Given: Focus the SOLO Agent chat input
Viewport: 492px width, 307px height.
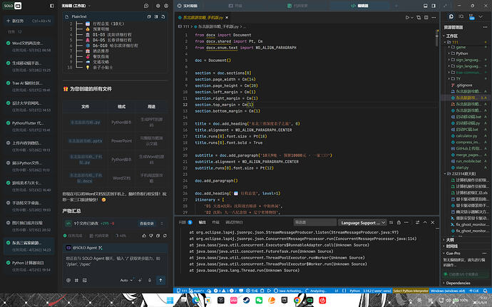Looking at the screenshot, I should 115,261.
